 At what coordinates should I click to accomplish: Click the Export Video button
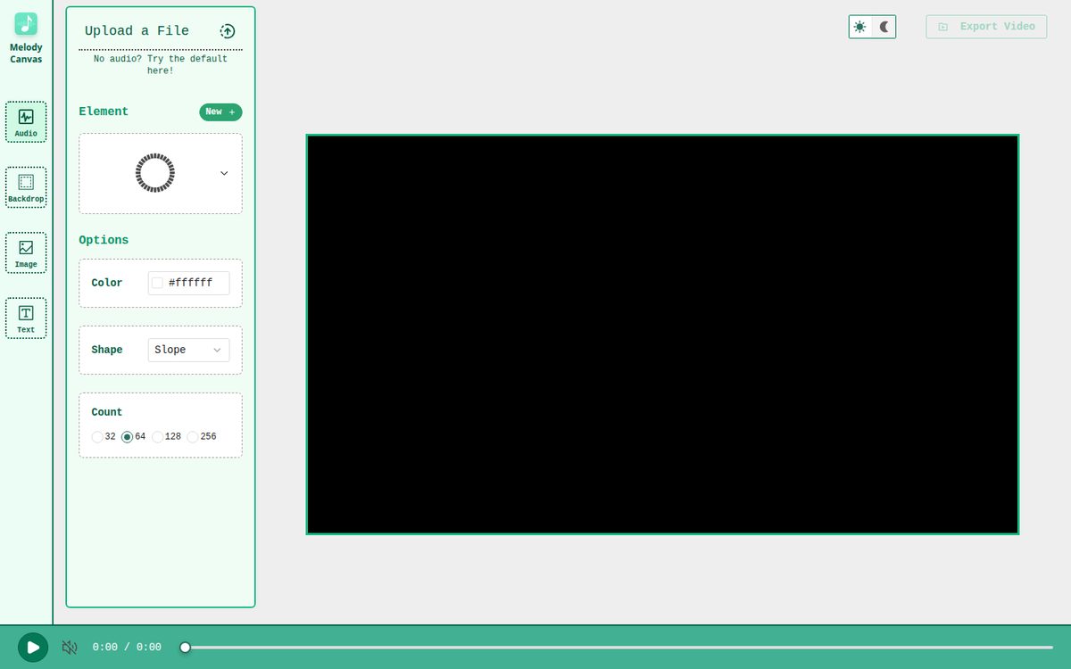(x=986, y=27)
